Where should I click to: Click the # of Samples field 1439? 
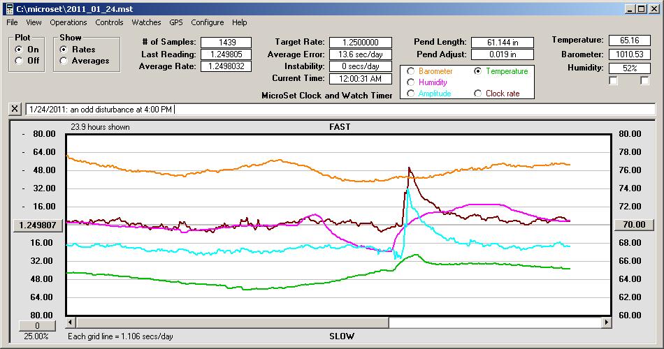[226, 43]
